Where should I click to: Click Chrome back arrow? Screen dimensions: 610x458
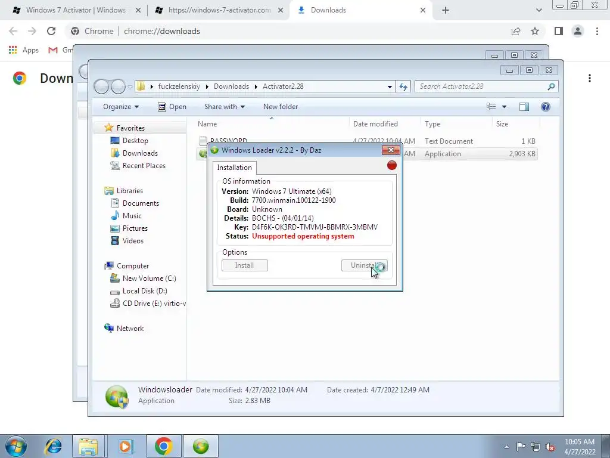pos(13,31)
